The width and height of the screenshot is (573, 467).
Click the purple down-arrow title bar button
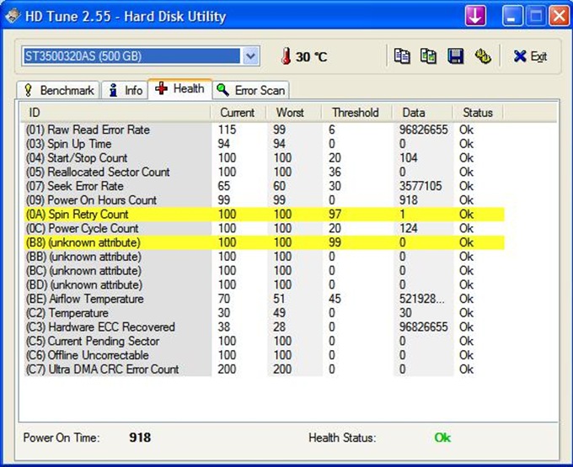476,15
